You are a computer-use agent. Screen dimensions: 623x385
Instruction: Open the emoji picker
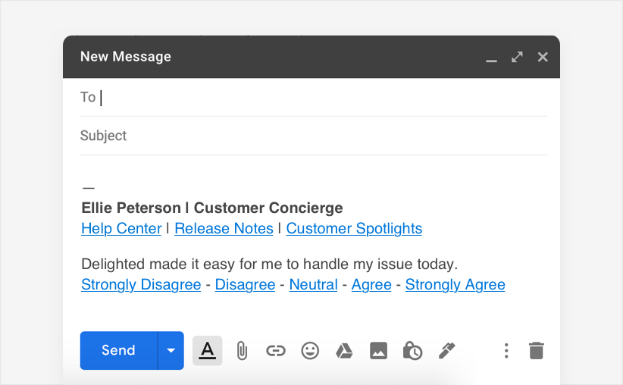click(310, 351)
